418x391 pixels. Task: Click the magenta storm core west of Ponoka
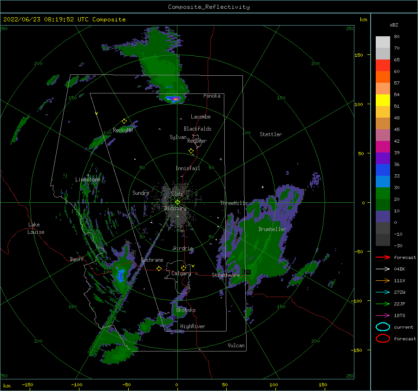tap(176, 99)
